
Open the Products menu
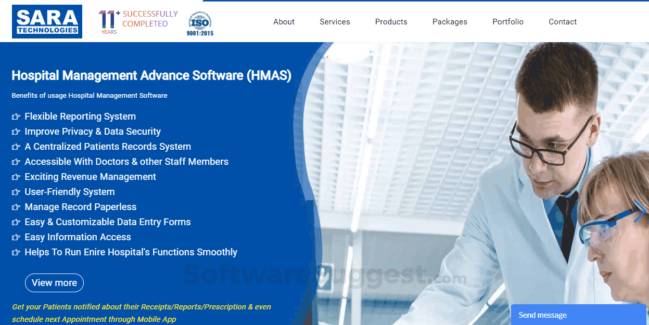(391, 22)
